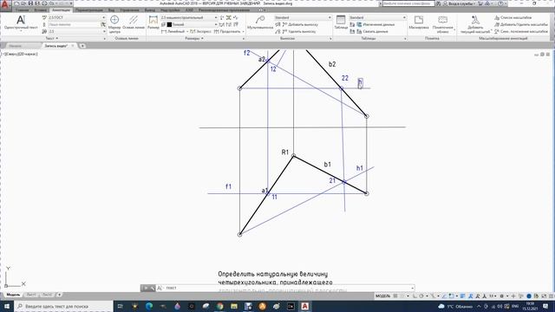Expand the Text panel title
Image resolution: width=555 pixels, height=312 pixels.
click(52, 38)
